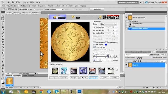The image size is (168, 94).
Task: Select the Path Selection tool
Action: pyautogui.click(x=3, y=62)
